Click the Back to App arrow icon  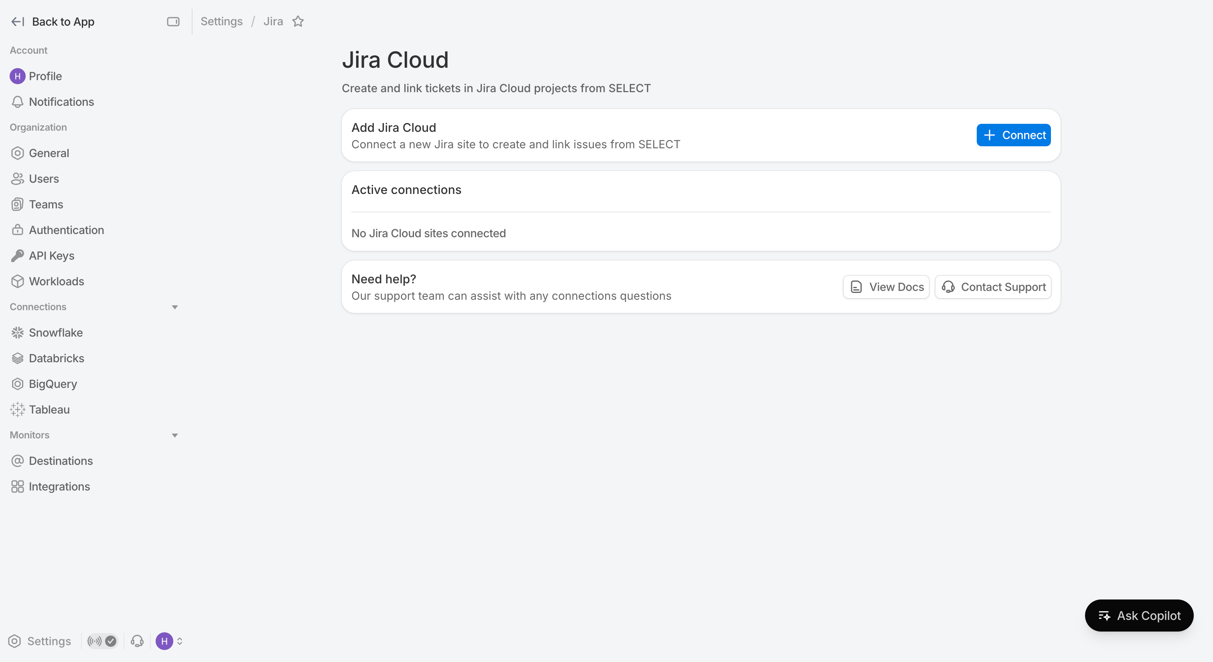tap(17, 22)
